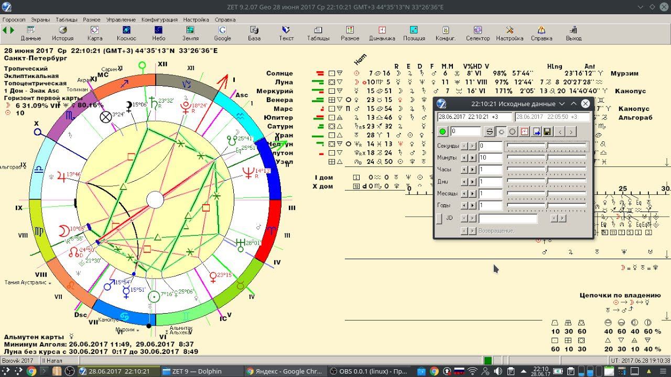This screenshot has width=671, height=377.
Task: Decrease Дни with the left arrow stepper
Action: click(464, 182)
